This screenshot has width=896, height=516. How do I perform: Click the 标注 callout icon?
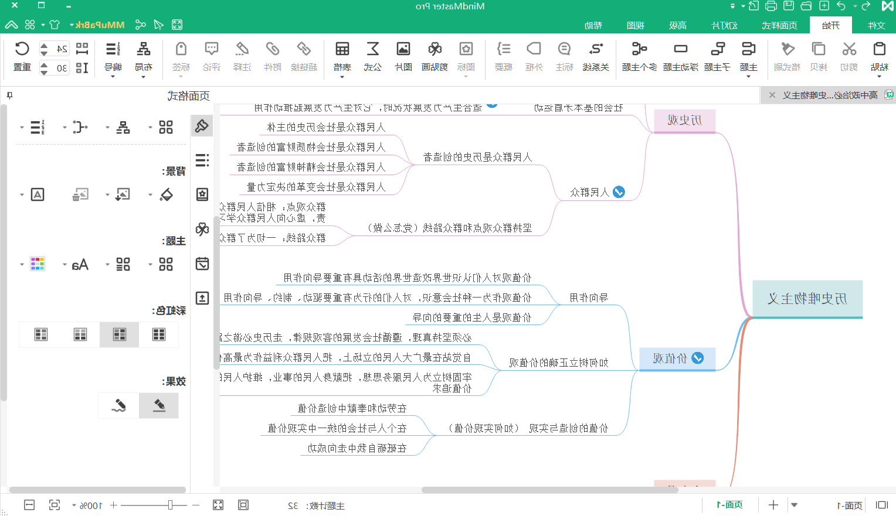tap(564, 49)
